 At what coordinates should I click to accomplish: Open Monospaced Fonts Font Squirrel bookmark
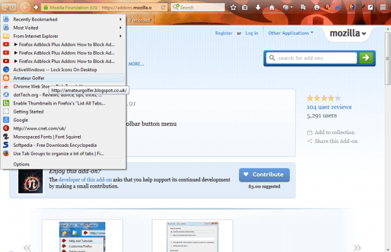[x=63, y=137]
